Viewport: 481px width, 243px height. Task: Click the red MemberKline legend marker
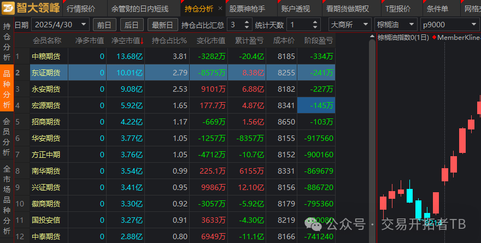tap(434, 37)
